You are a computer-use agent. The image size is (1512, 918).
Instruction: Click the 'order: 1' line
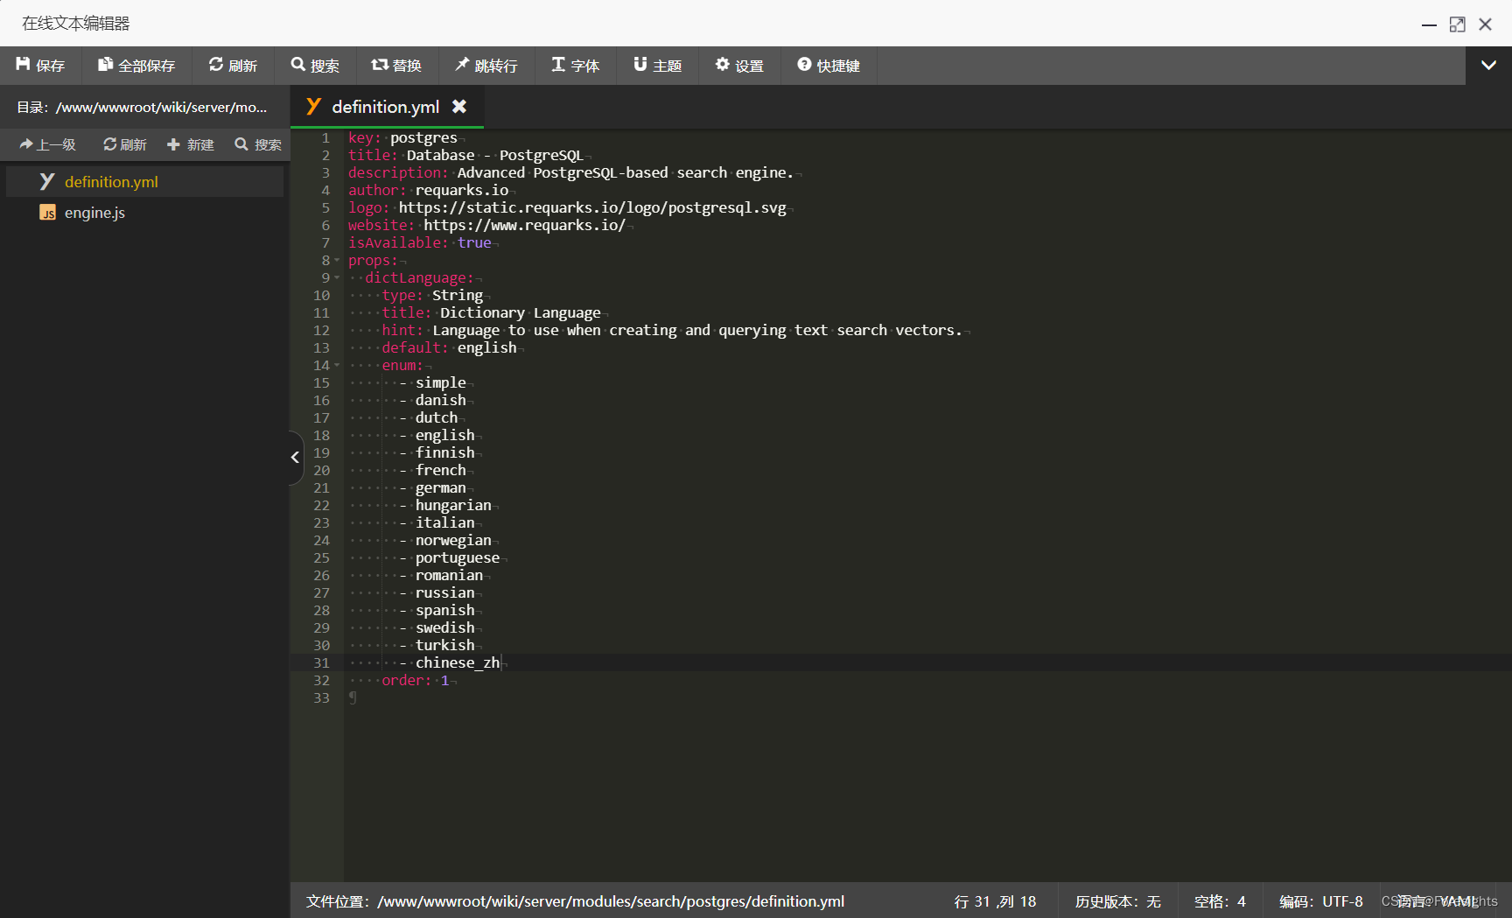coord(416,680)
